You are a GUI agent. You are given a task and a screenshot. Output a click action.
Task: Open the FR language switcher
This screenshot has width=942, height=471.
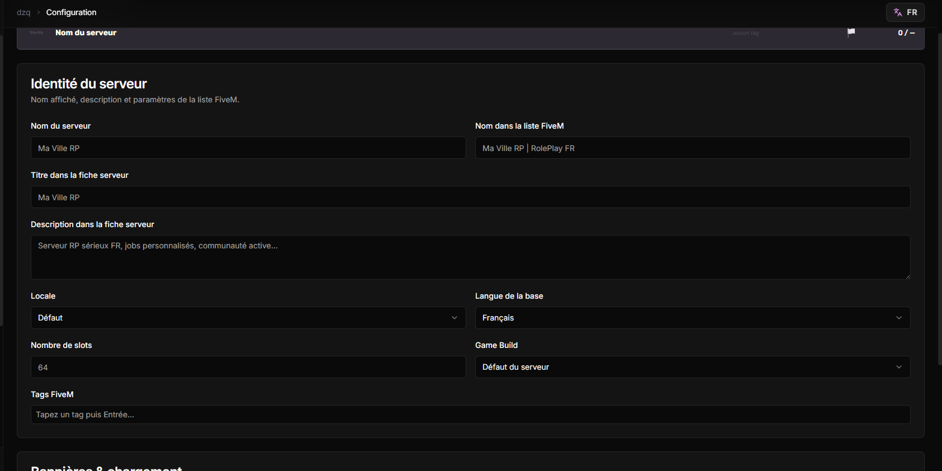[905, 12]
